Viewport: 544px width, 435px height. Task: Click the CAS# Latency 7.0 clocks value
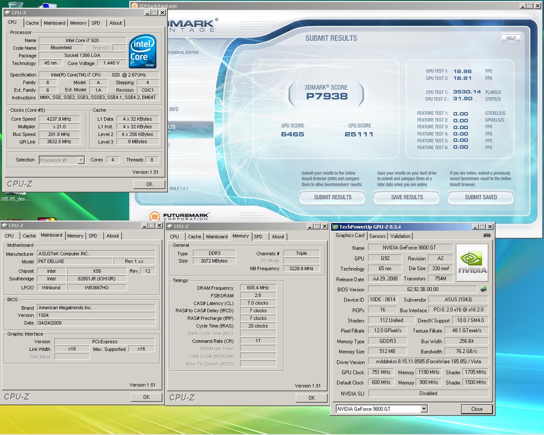(258, 303)
